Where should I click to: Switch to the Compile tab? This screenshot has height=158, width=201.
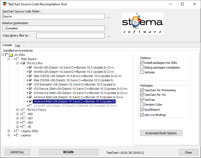tap(7, 45)
